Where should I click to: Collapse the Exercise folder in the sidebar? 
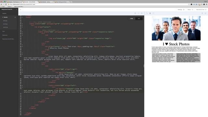click(x=3, y=17)
